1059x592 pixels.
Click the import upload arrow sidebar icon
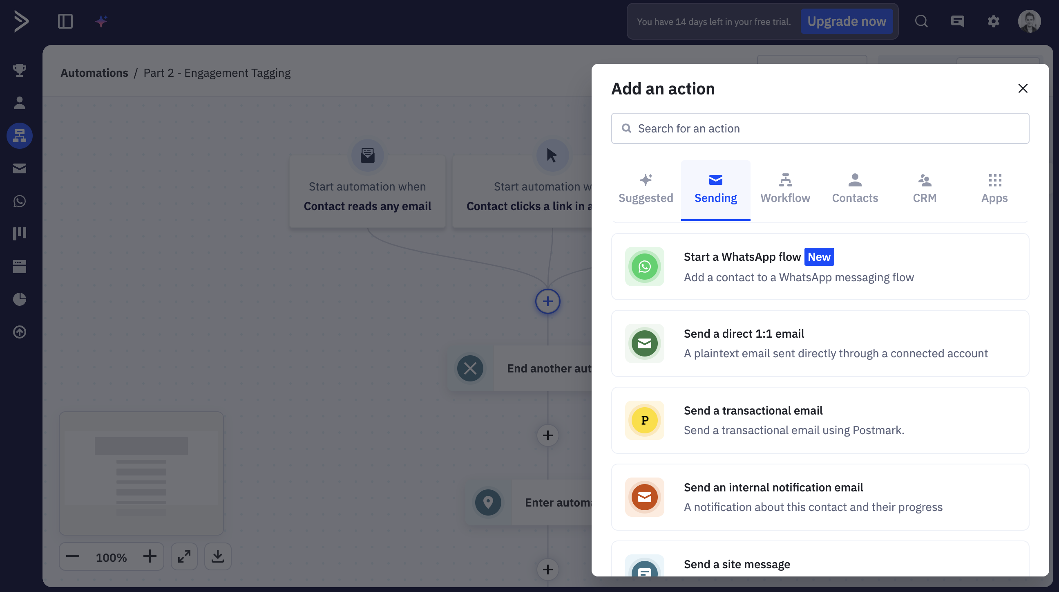pos(19,332)
